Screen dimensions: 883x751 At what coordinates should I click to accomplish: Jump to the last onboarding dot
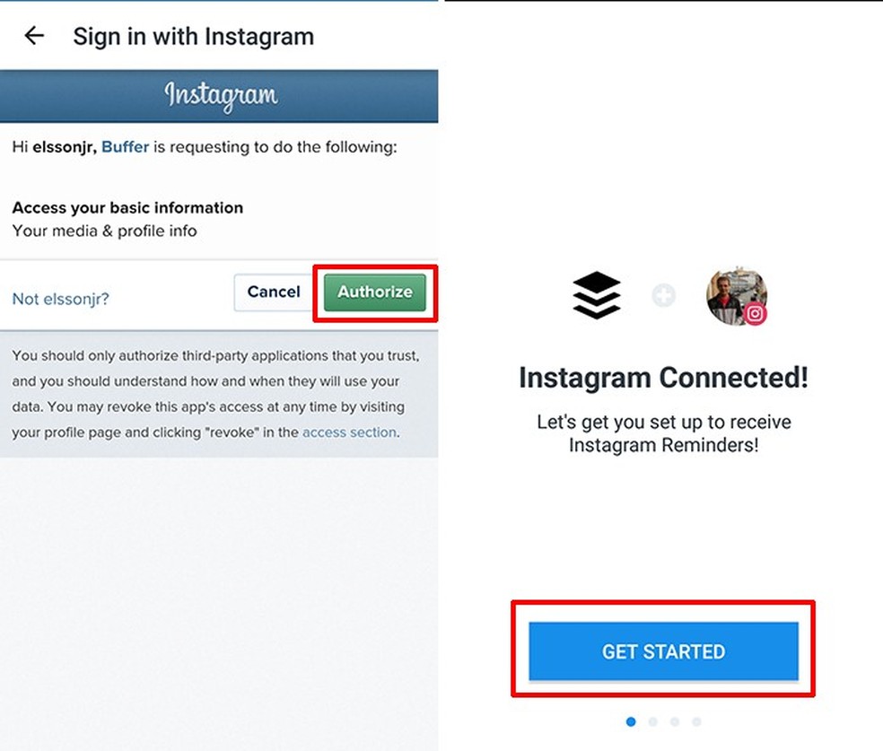point(696,721)
